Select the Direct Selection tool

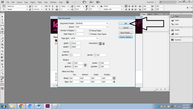tap(2, 20)
